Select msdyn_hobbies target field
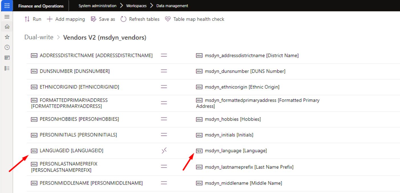This screenshot has width=400, height=193. (x=233, y=119)
